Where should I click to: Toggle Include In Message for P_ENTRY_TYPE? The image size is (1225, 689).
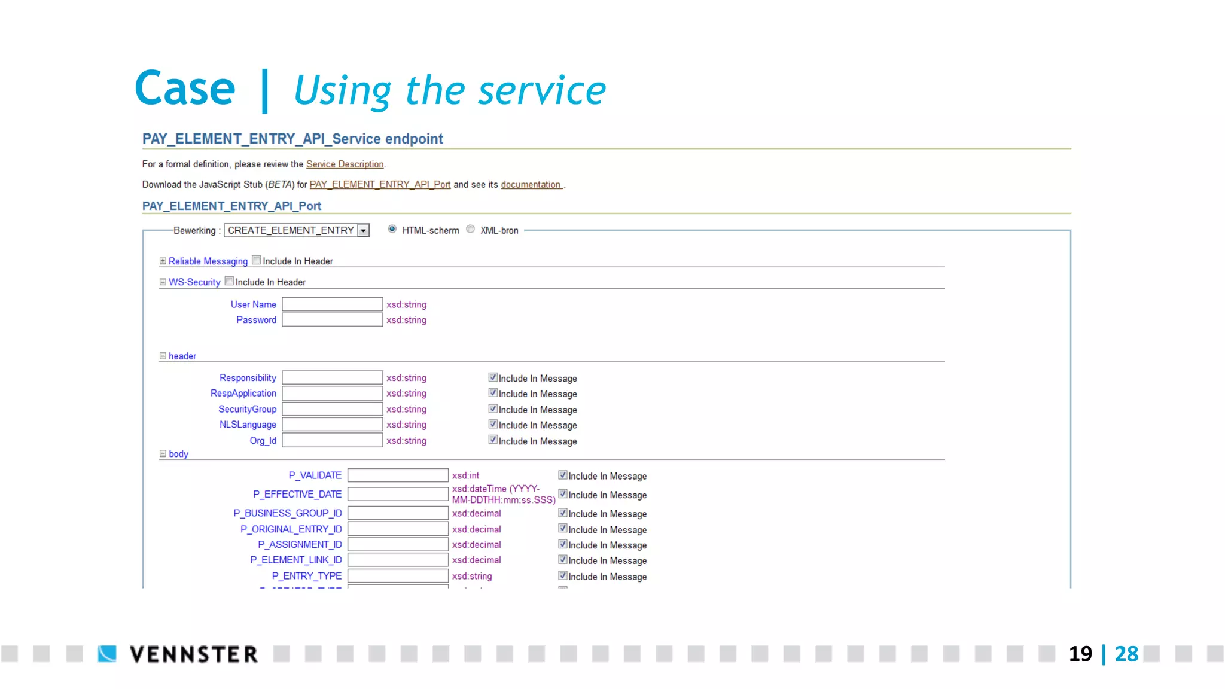(563, 575)
